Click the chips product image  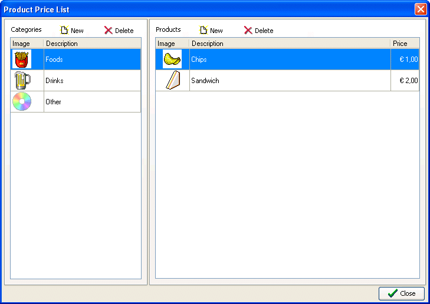(172, 59)
